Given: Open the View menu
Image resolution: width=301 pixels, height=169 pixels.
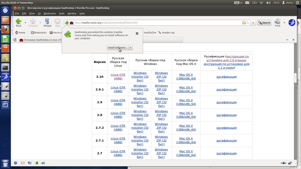Looking at the screenshot, I should coord(32,14).
